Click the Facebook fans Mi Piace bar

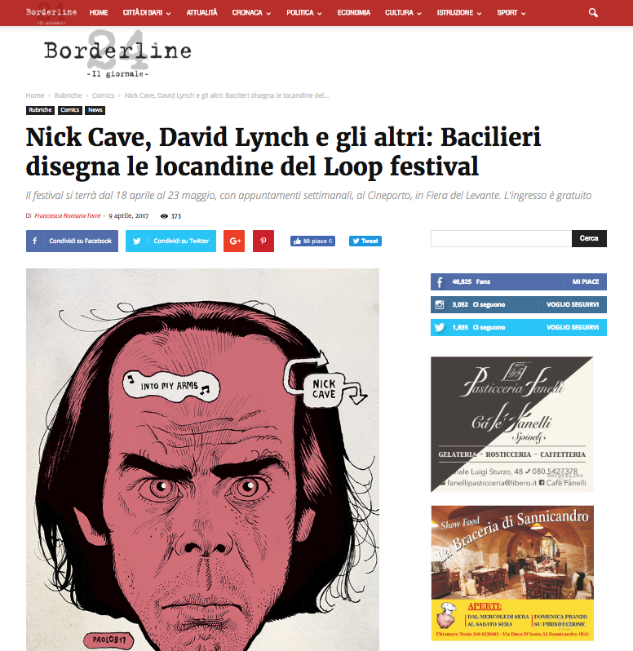point(519,281)
